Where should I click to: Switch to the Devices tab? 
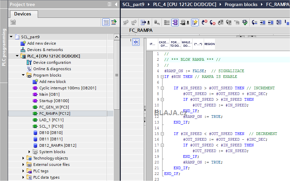(x=23, y=14)
